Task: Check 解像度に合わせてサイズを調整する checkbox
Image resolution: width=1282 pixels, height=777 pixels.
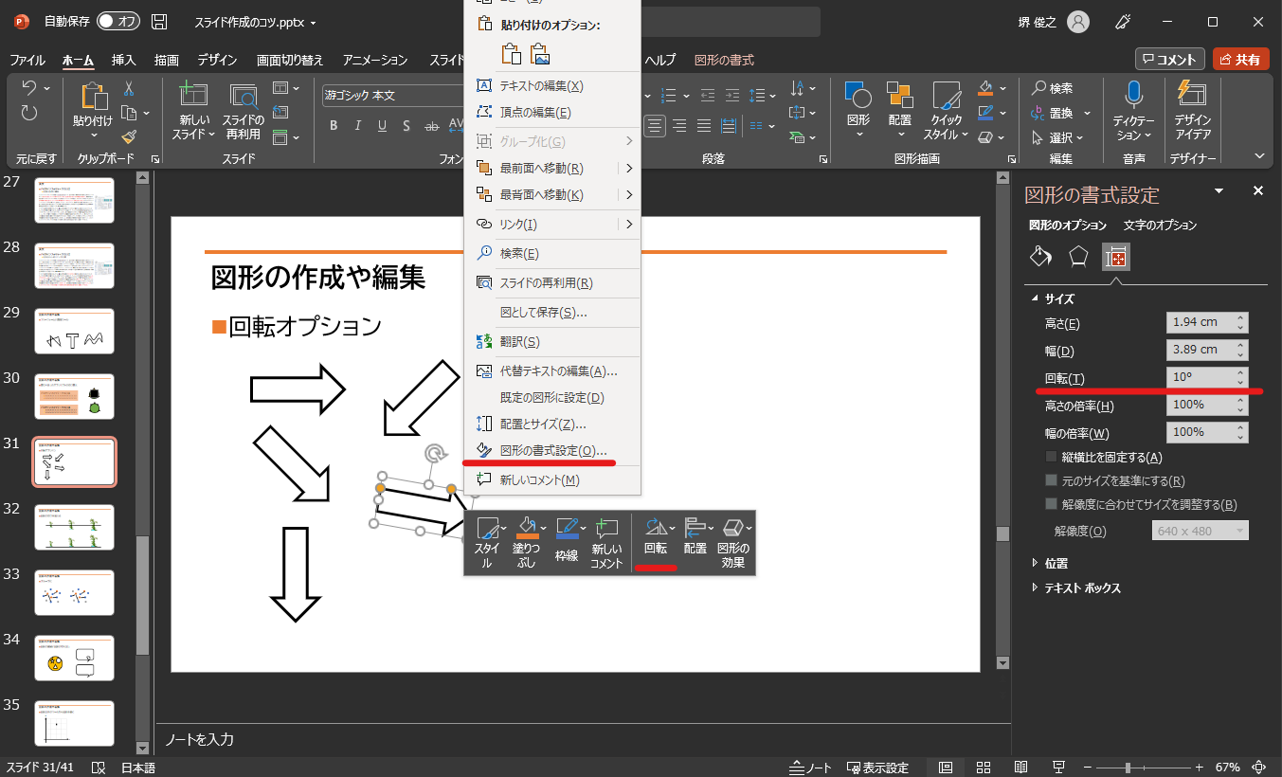Action: pos(1051,504)
